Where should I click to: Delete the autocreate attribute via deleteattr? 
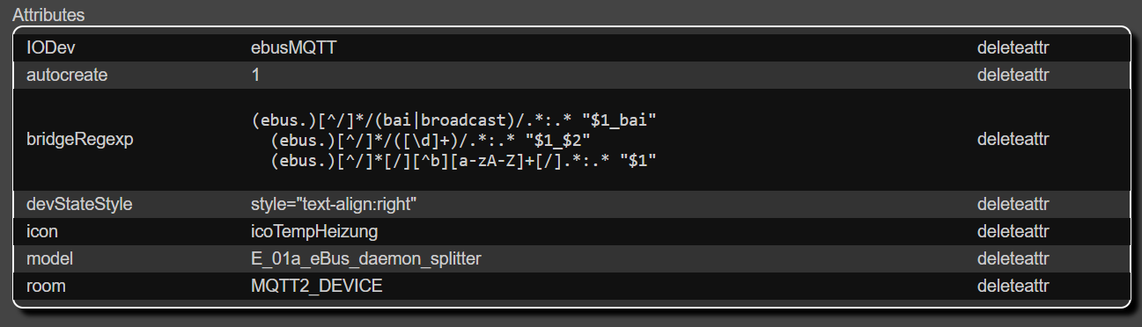(1013, 76)
